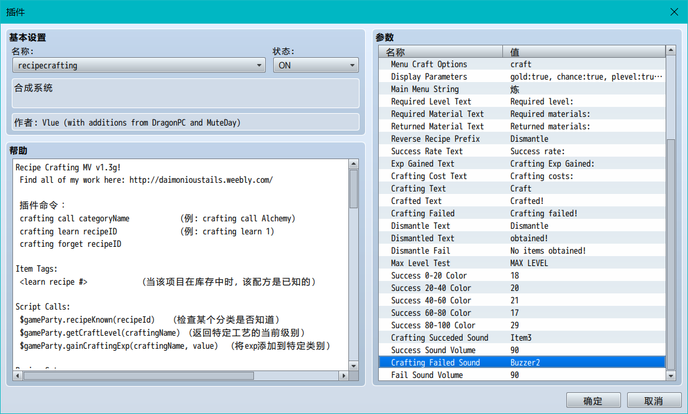Screen dimensions: 688x414
Task: Click the parameter list scroll up arrow
Action: pos(671,50)
